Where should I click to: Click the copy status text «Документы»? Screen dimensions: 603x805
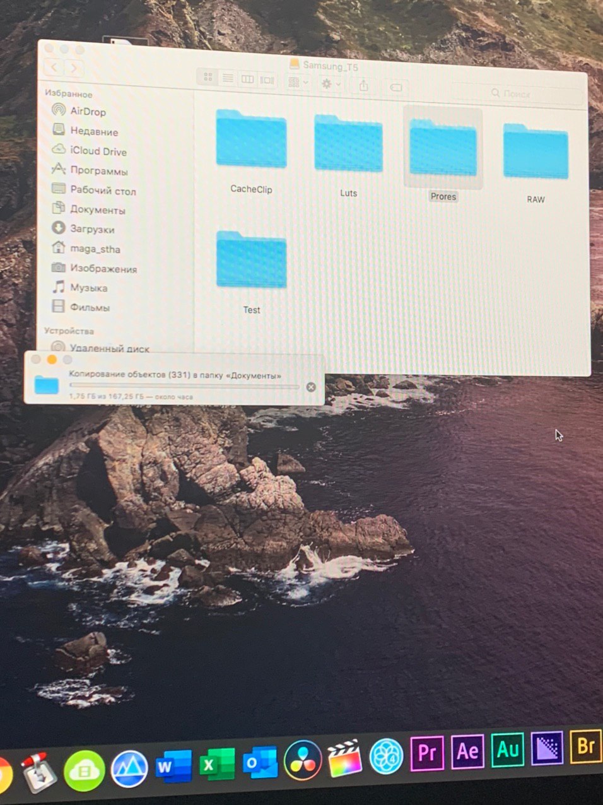tap(254, 375)
